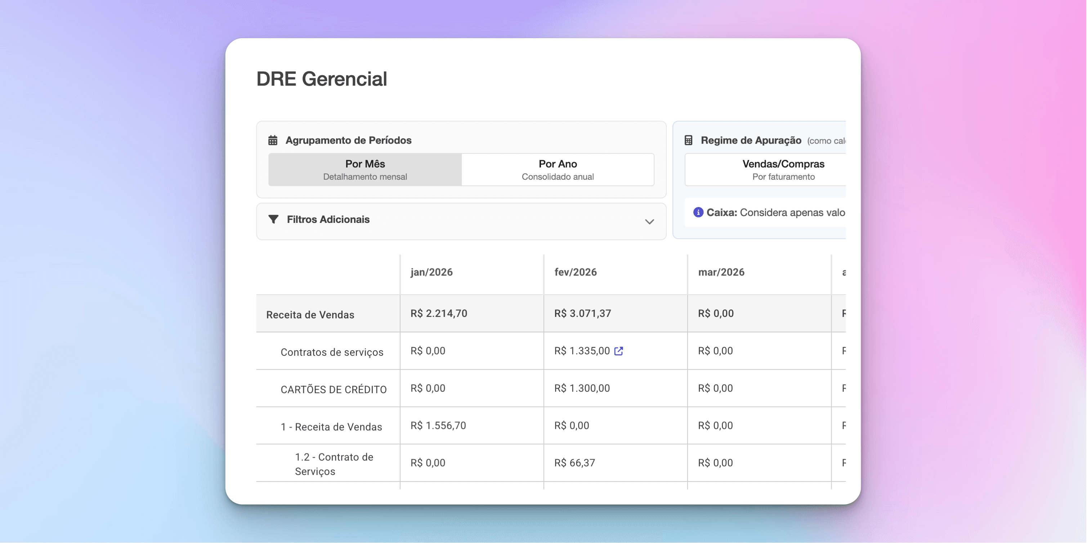The width and height of the screenshot is (1087, 543).
Task: Click the 1 - Receita de Vendas row
Action: coord(331,427)
